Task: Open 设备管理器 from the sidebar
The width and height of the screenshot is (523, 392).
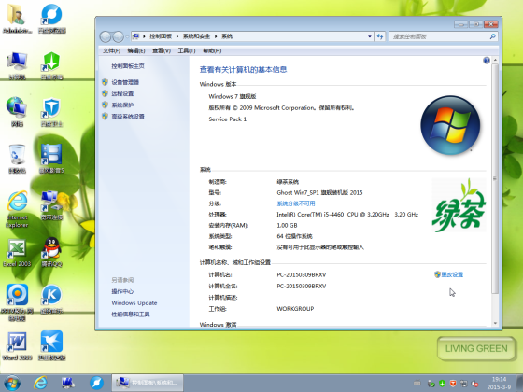Action: coord(125,82)
